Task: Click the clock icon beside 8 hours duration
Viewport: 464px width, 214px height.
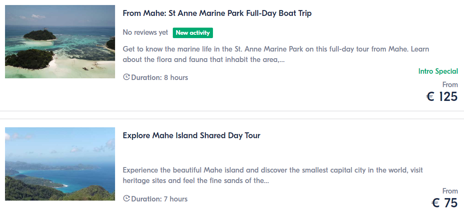Action: tap(126, 77)
